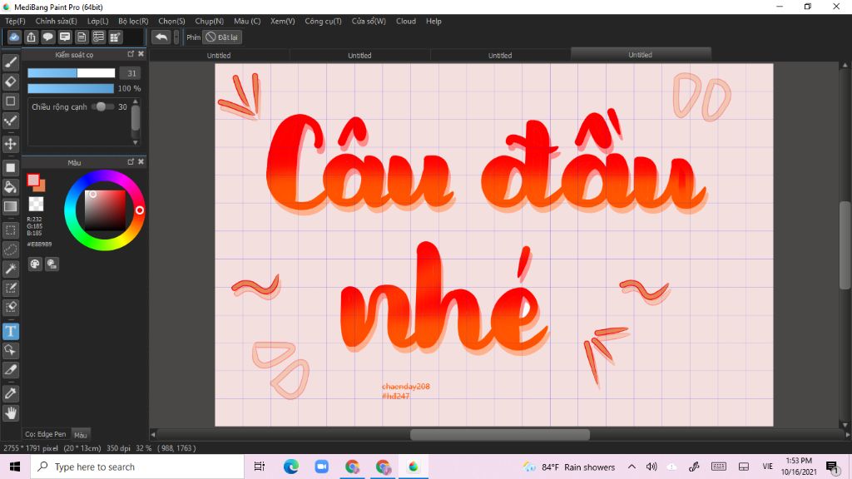Click the brush size value field 31
Viewport: 852px width, 479px height.
click(131, 73)
